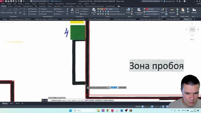This screenshot has height=113, width=201.
Task: Click the Сопряжение fillet tool
Action: tap(59, 12)
